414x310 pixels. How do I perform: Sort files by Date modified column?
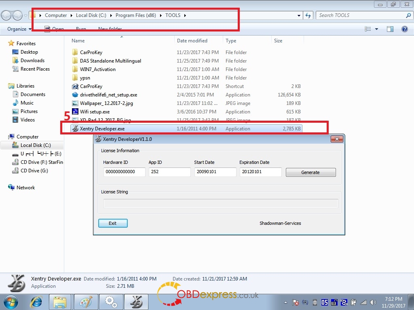(x=192, y=41)
